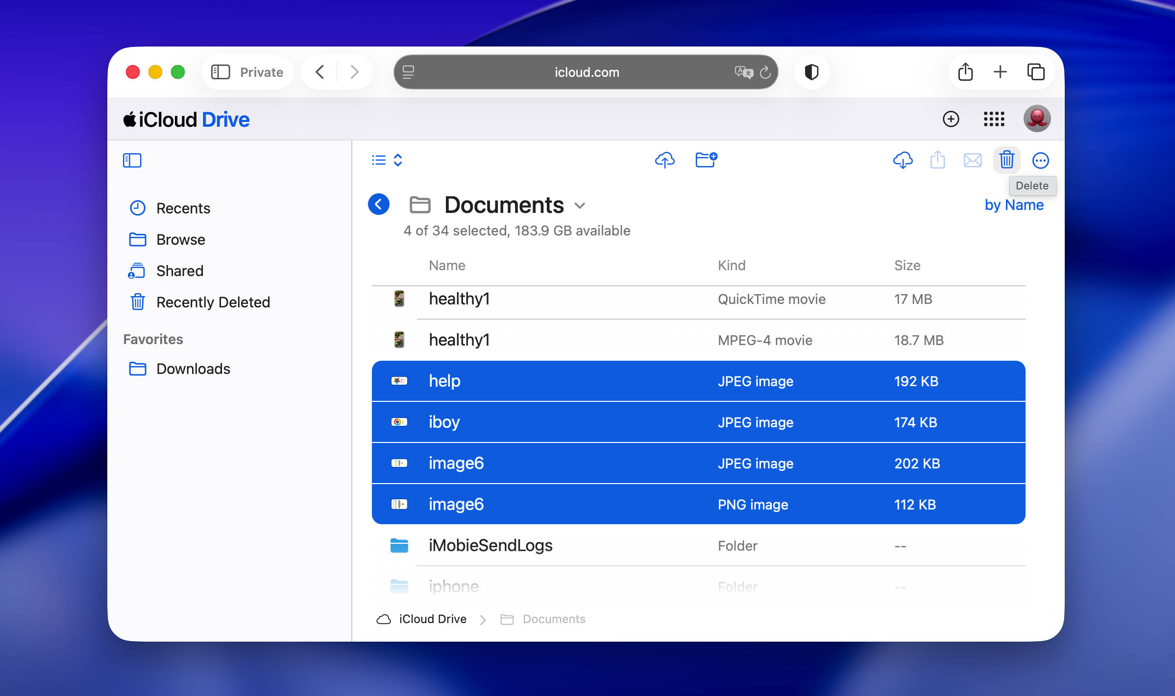Go forward in Safari history
1175x696 pixels.
pos(354,72)
